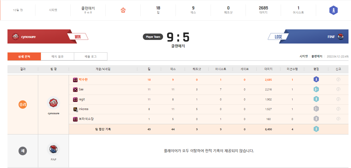Open the 배틀 로그 tab

point(91,57)
